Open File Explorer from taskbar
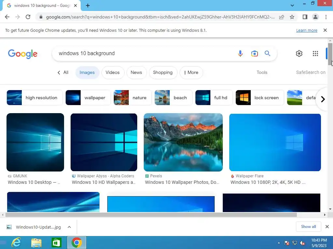The image size is (333, 249). [36, 243]
